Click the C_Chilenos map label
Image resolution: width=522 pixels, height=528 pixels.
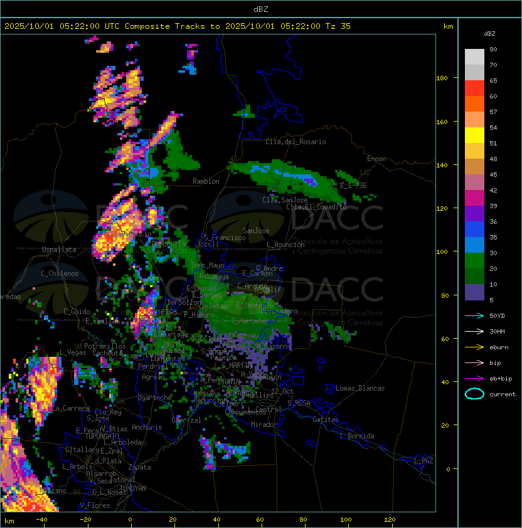click(60, 273)
